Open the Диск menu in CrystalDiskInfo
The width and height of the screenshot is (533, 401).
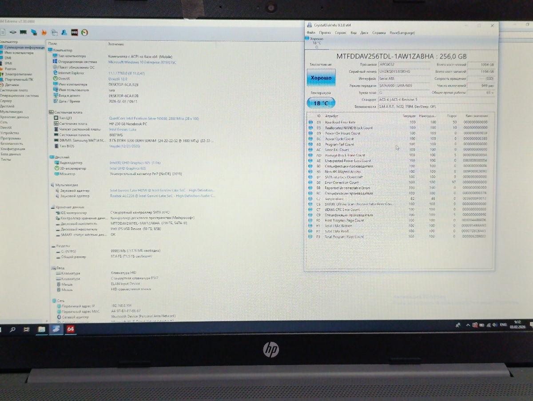(x=364, y=32)
